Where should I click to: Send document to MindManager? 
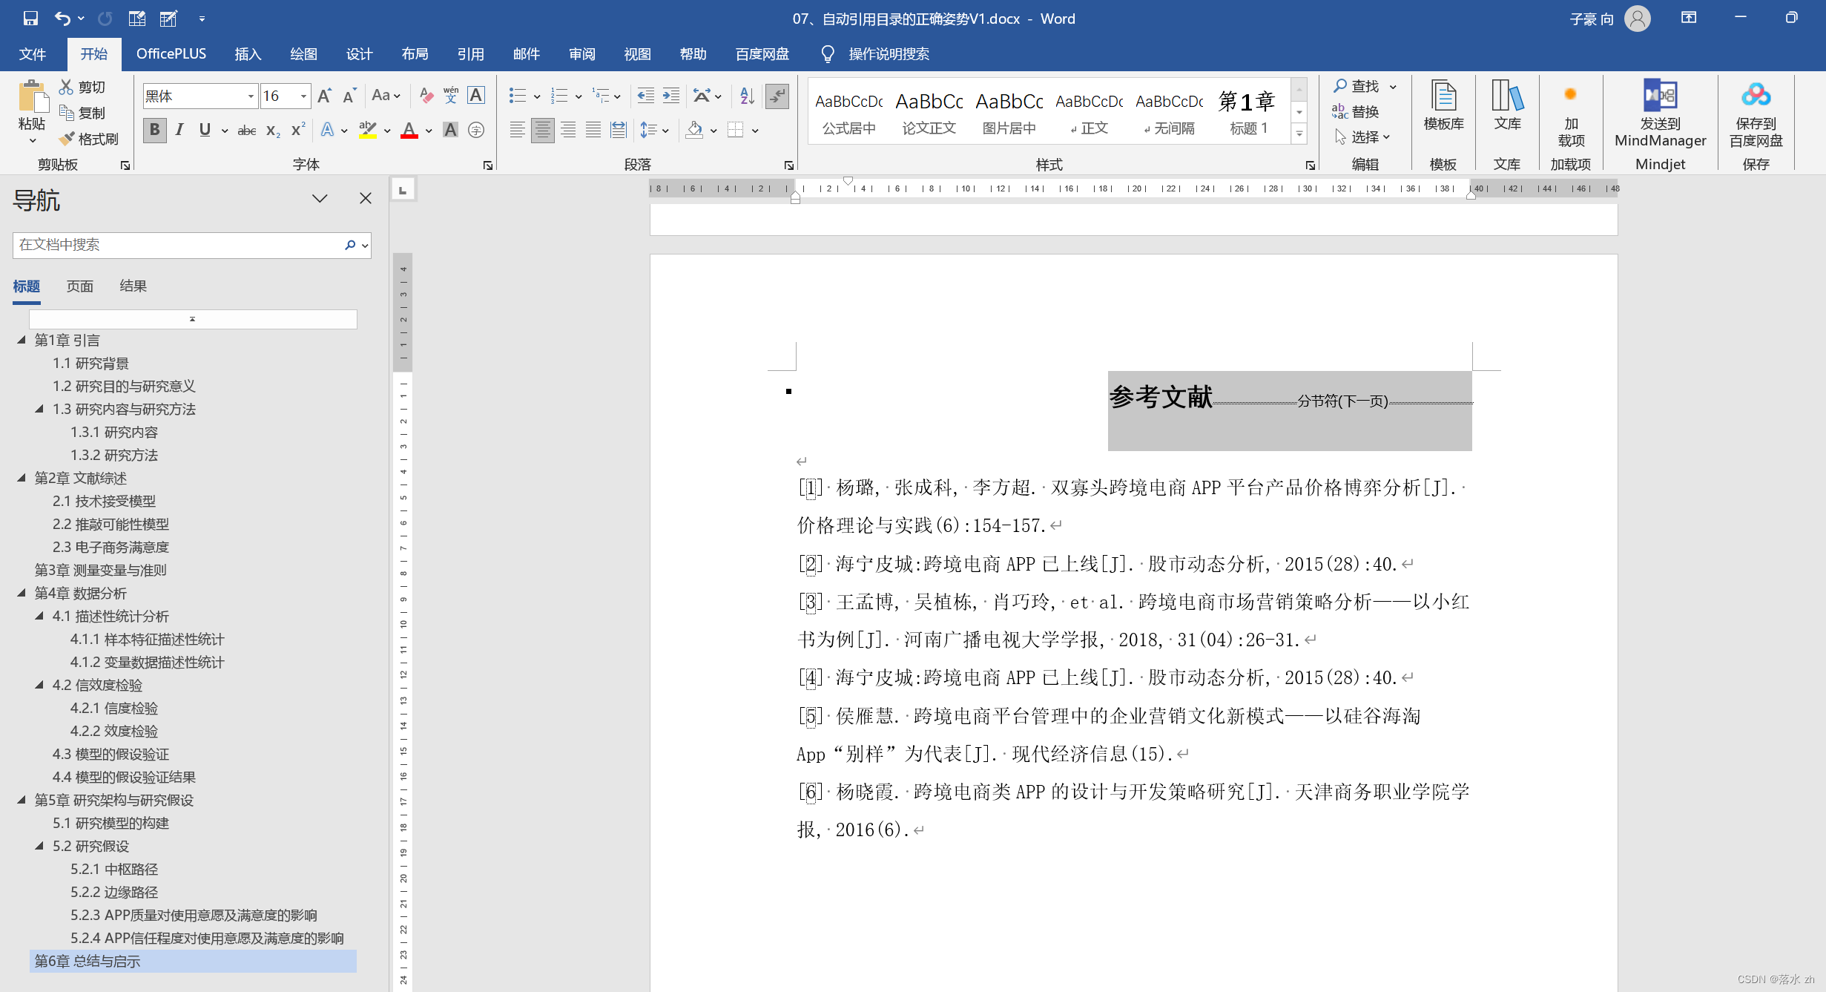click(1660, 114)
